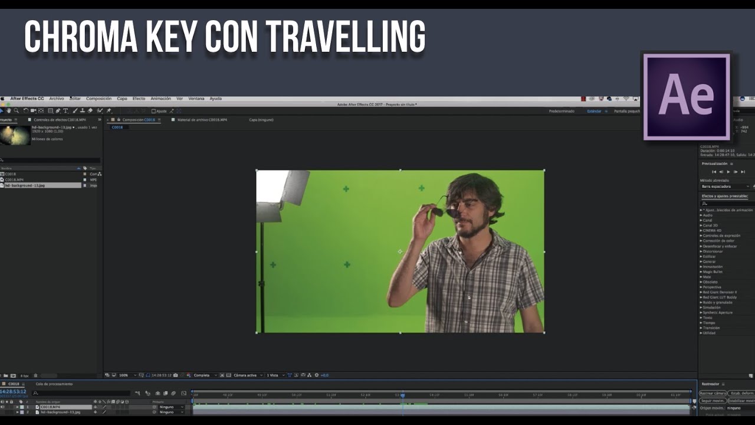Select the Rectangle shape tool
Viewport: 755px width, 425px height.
tap(51, 110)
